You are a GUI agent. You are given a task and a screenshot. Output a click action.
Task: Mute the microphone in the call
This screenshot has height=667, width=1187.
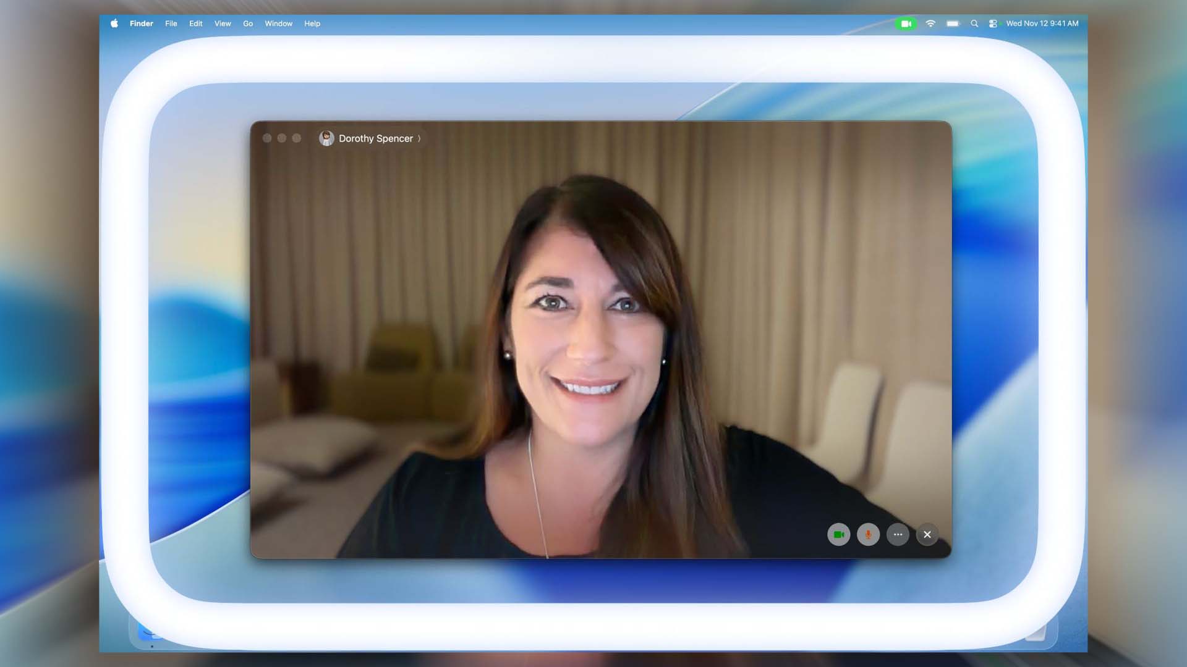[x=868, y=535]
